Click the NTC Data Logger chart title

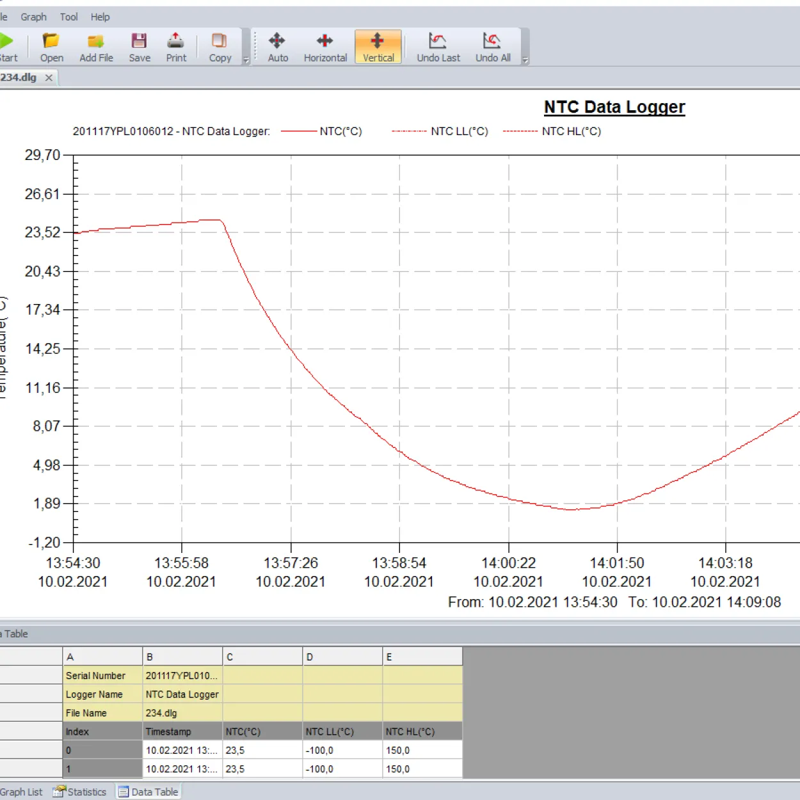[614, 107]
